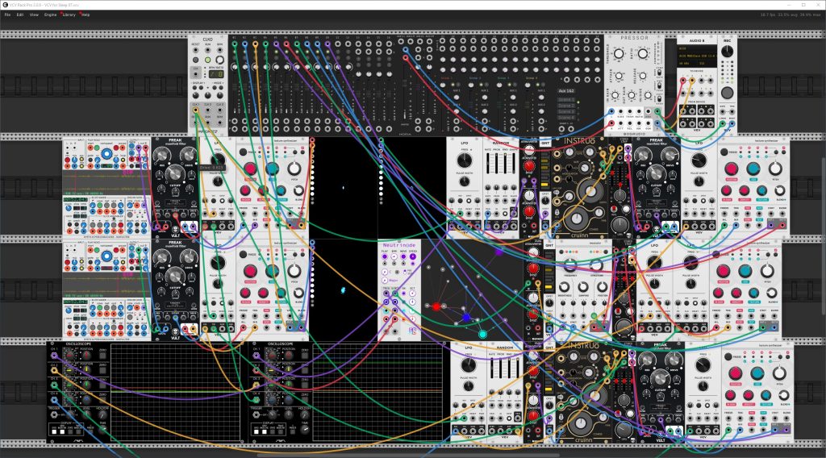This screenshot has width=826, height=458.
Task: Click the RATIO knob on Pressor
Action: click(x=643, y=54)
